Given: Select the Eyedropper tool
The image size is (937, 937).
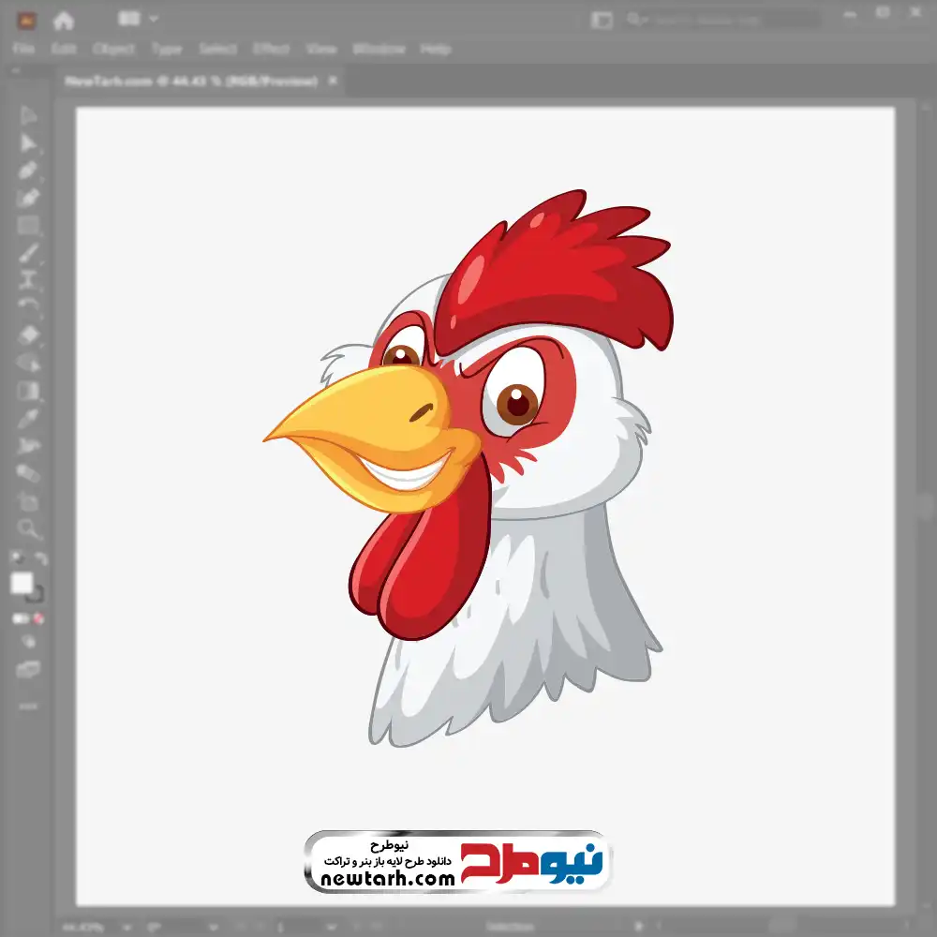Looking at the screenshot, I should [x=28, y=418].
